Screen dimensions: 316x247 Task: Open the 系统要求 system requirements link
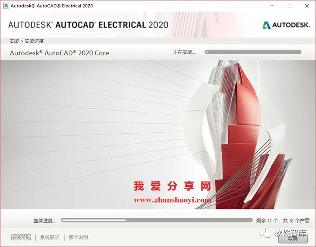[x=50, y=237]
